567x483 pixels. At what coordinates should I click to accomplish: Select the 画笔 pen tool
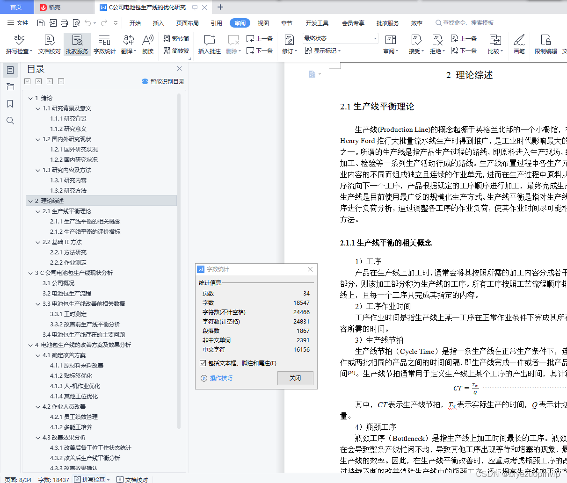click(x=519, y=44)
